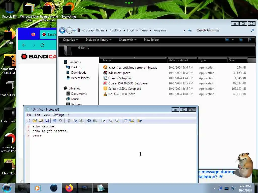Sort by the Size column header
The image size is (258, 193).
pos(238,60)
